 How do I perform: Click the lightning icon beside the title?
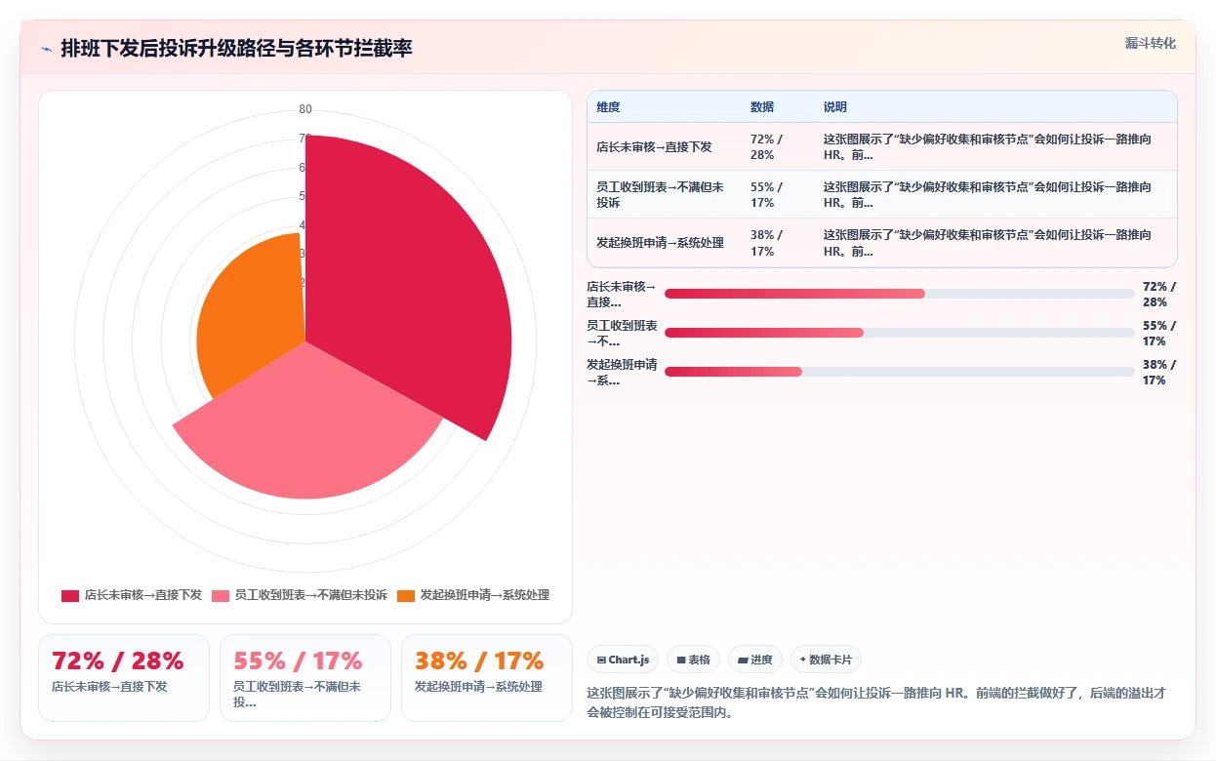[x=46, y=49]
